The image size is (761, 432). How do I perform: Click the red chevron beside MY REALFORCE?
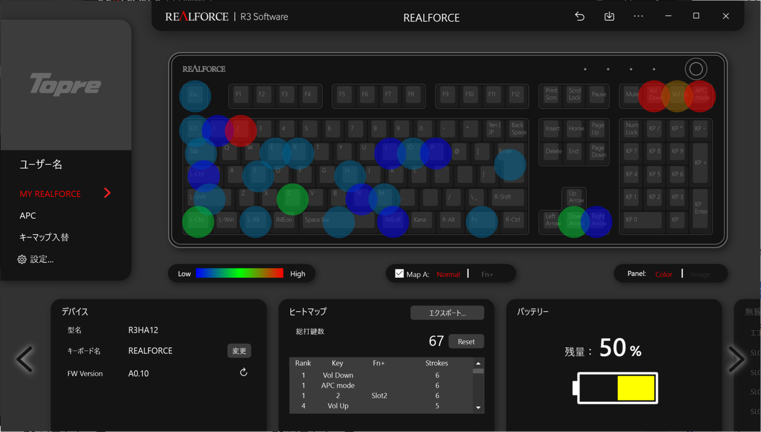pyautogui.click(x=107, y=193)
